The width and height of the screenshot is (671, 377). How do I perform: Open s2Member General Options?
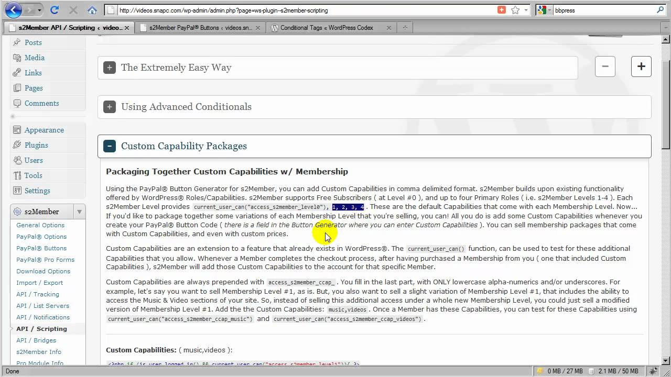pyautogui.click(x=40, y=225)
